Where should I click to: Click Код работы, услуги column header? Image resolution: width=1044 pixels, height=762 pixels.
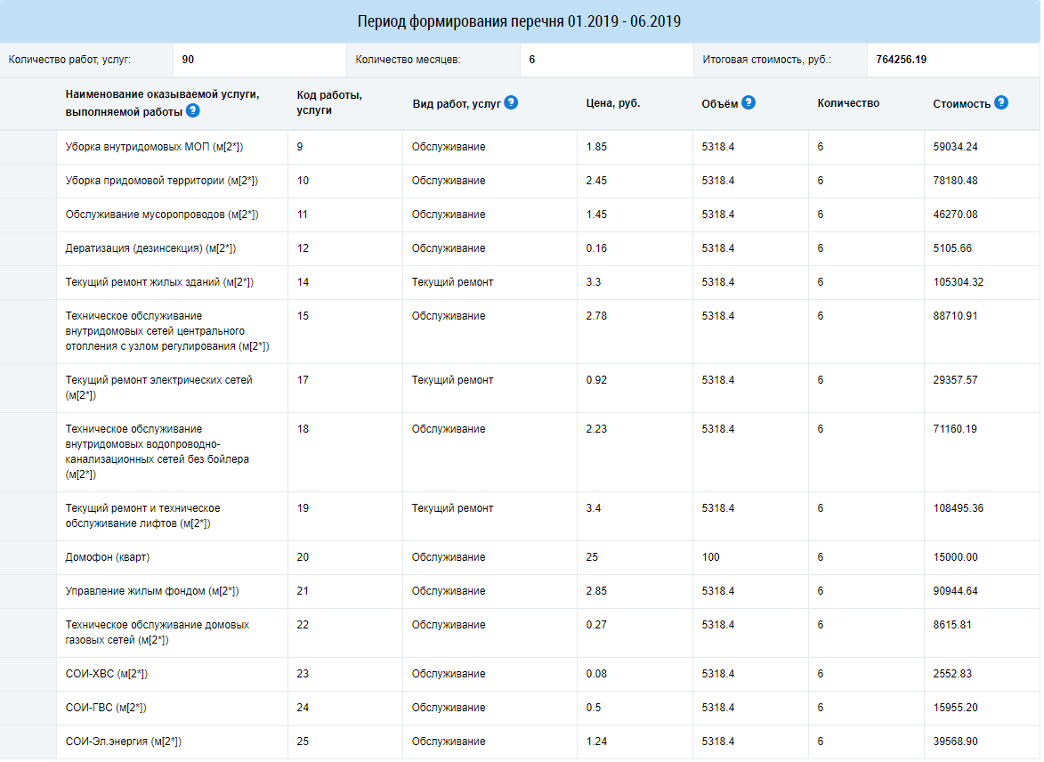click(329, 102)
